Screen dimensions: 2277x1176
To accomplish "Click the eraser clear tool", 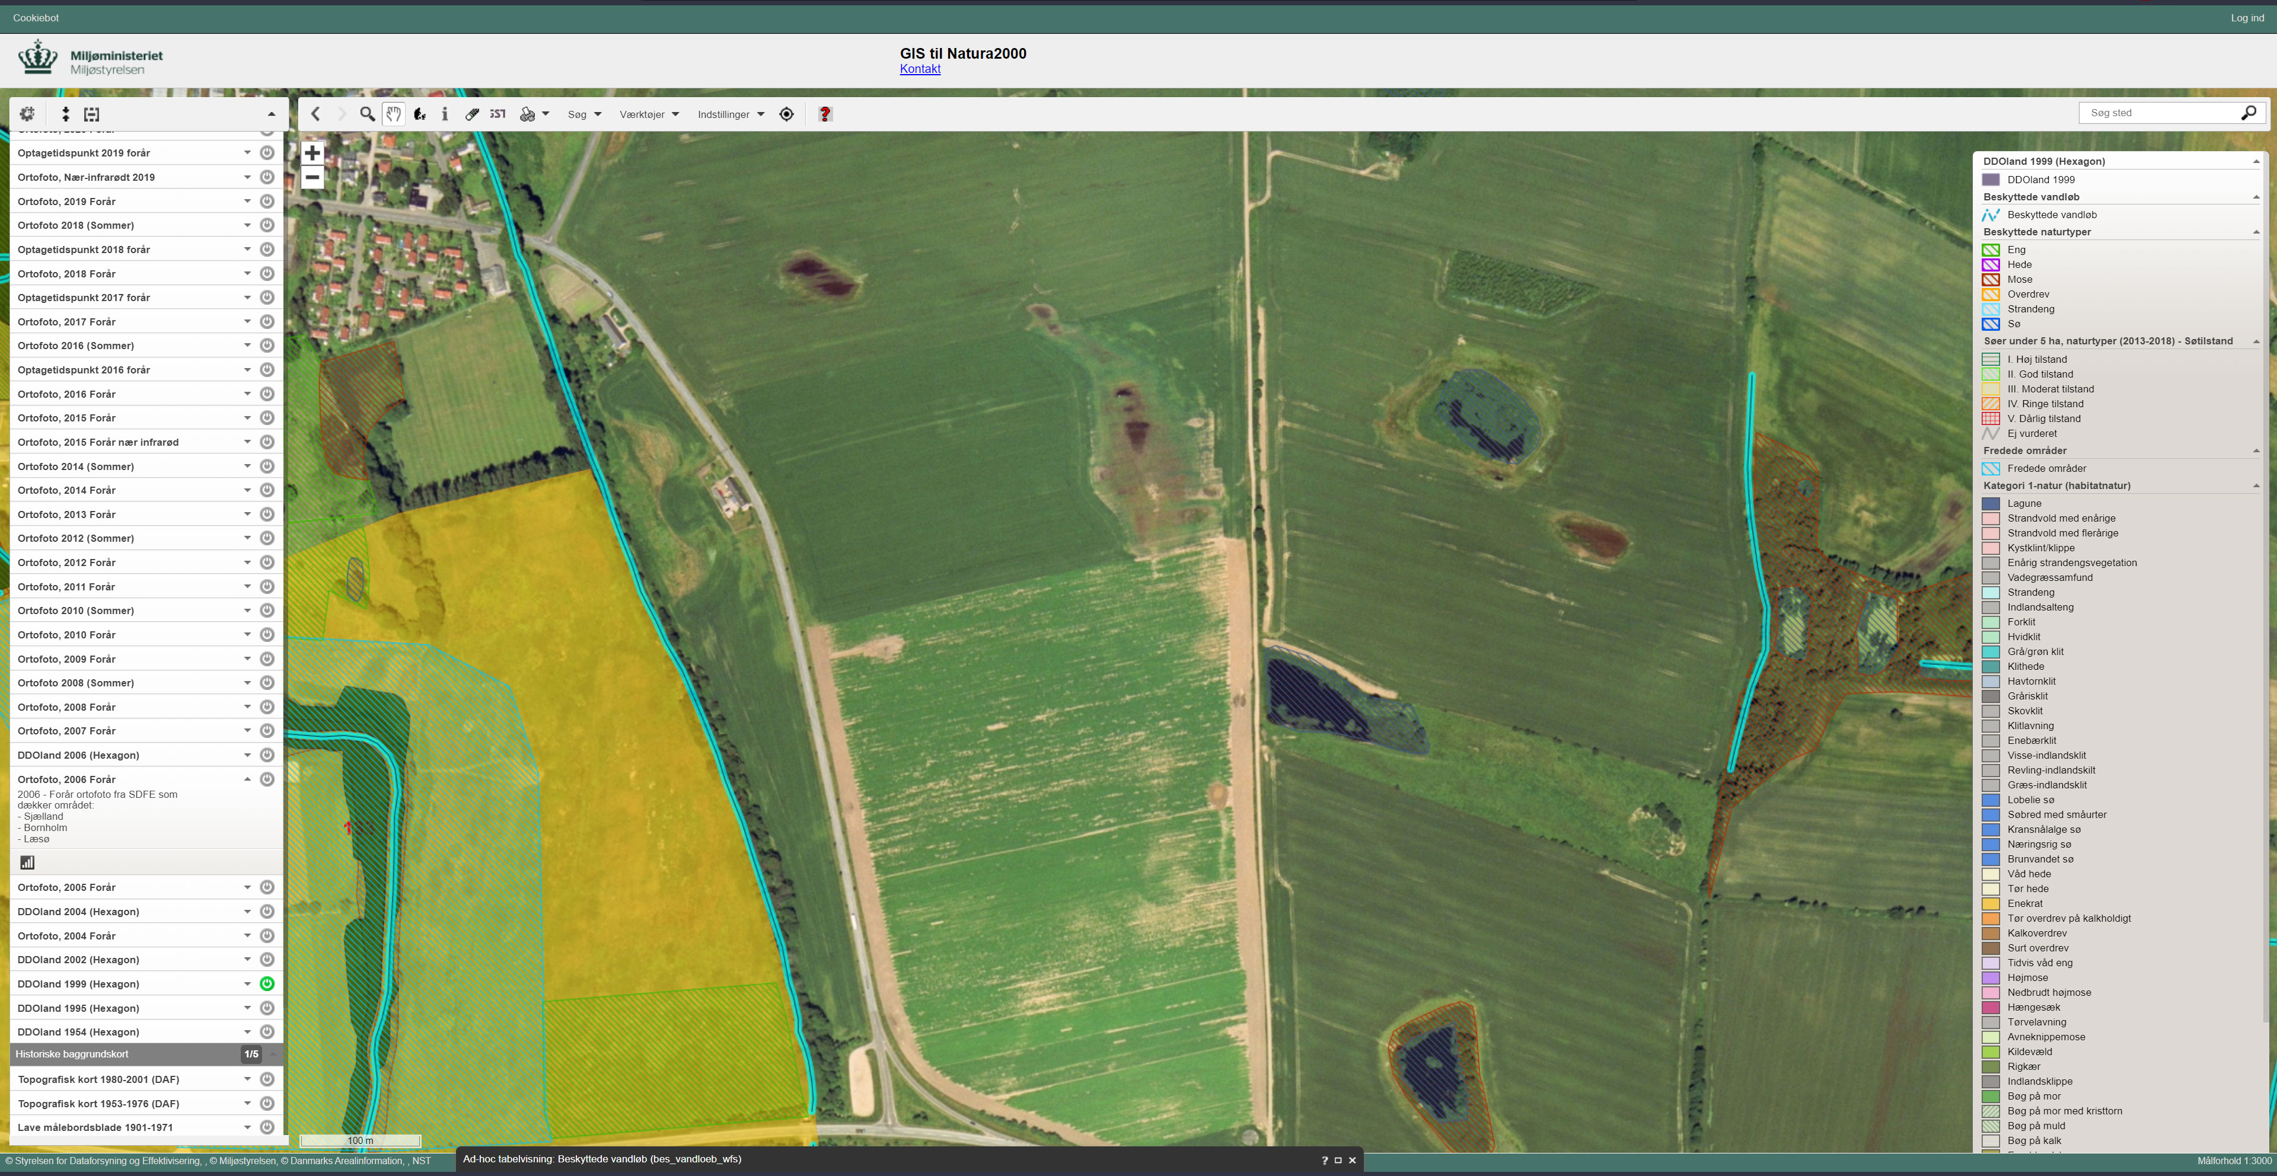I will (x=472, y=114).
